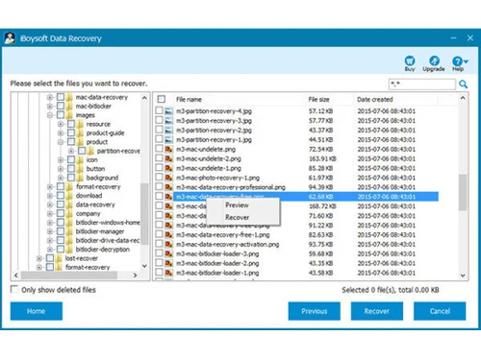Viewport: 481px width, 360px height.
Task: Click the Home button
Action: 37,311
